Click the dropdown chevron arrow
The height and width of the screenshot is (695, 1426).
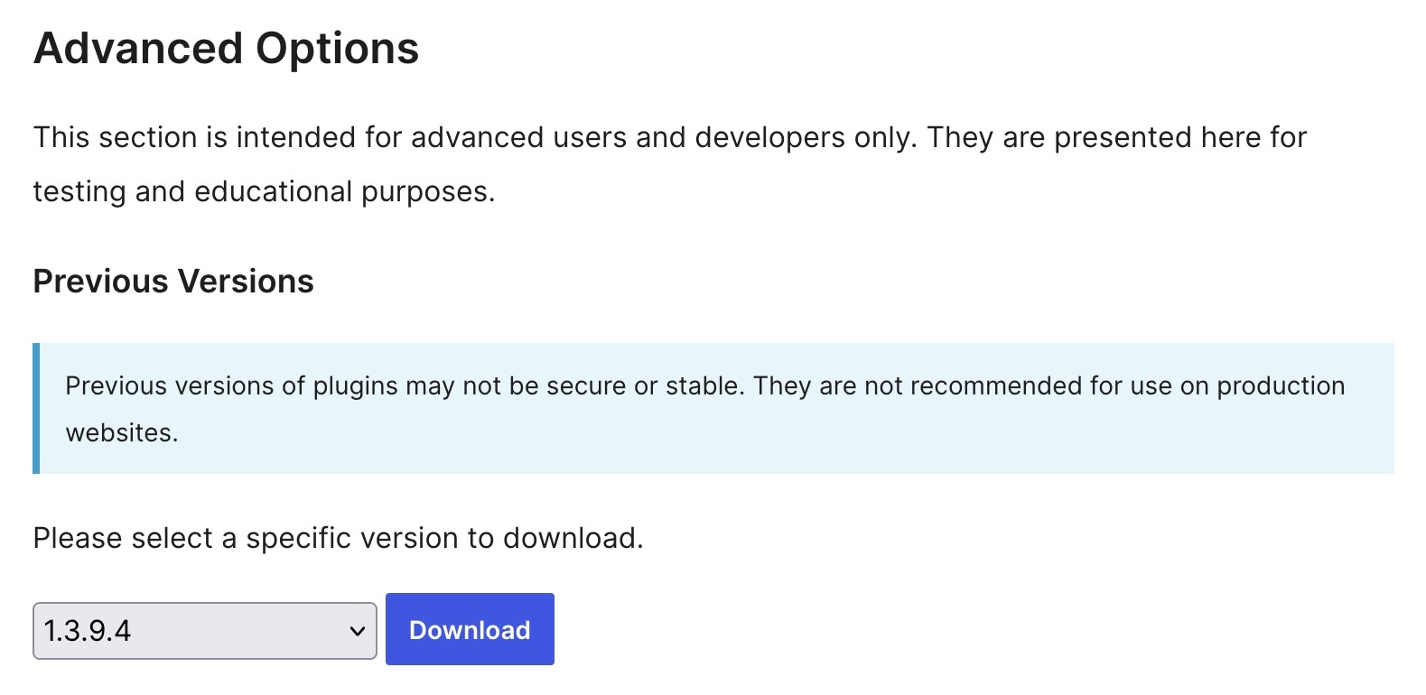pyautogui.click(x=357, y=631)
